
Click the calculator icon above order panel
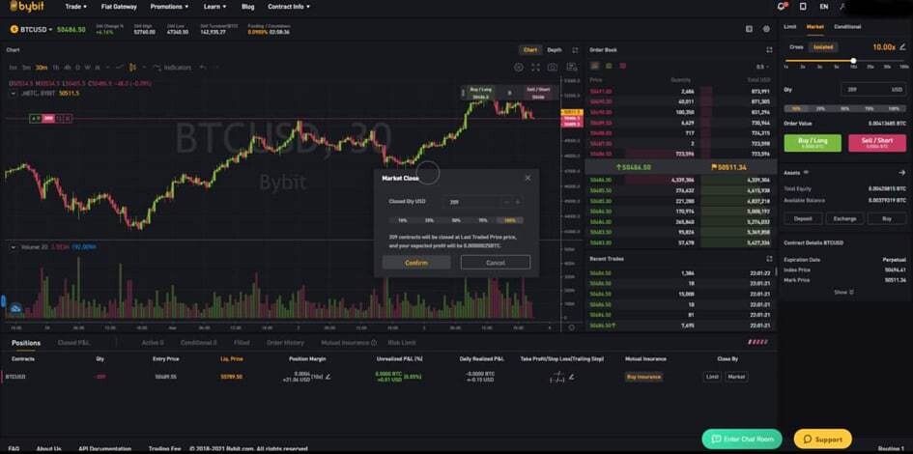(750, 29)
